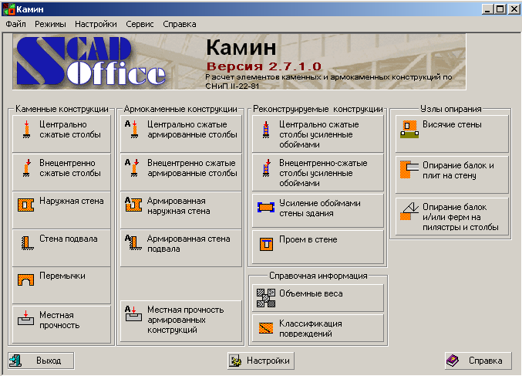Viewport: 522px width, 376px height.
Task: Click the group label 'Каменные конструкции'
Action: [x=62, y=109]
